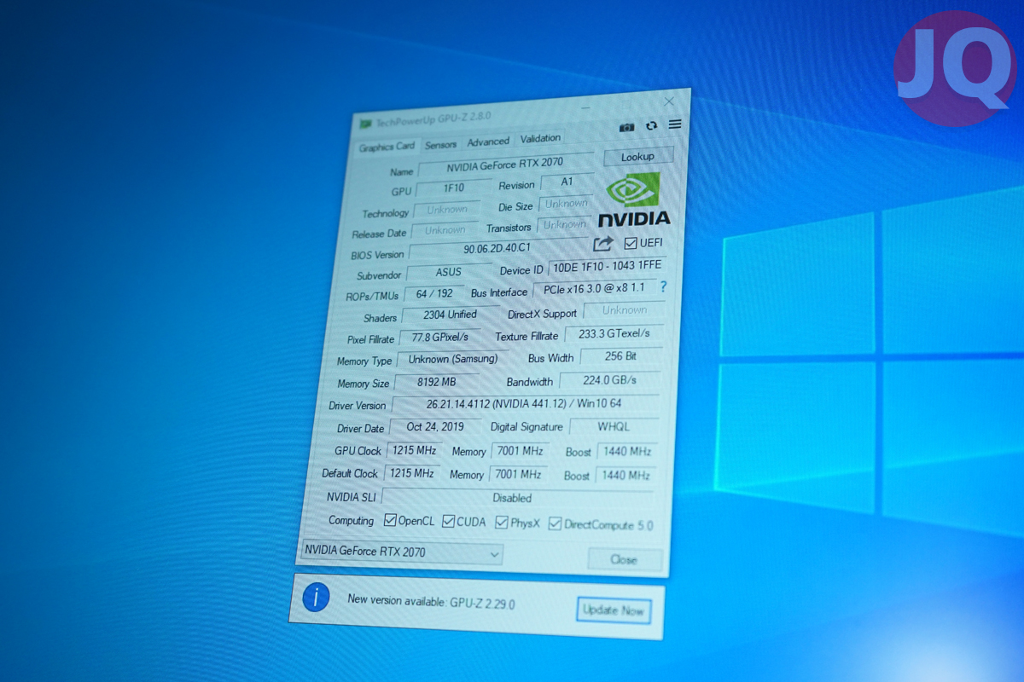Image resolution: width=1024 pixels, height=682 pixels.
Task: Click the "Computing" label text
Action: [x=351, y=520]
